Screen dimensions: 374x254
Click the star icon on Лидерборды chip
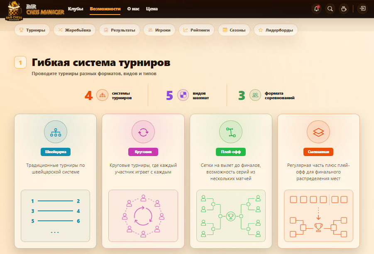[x=260, y=30]
